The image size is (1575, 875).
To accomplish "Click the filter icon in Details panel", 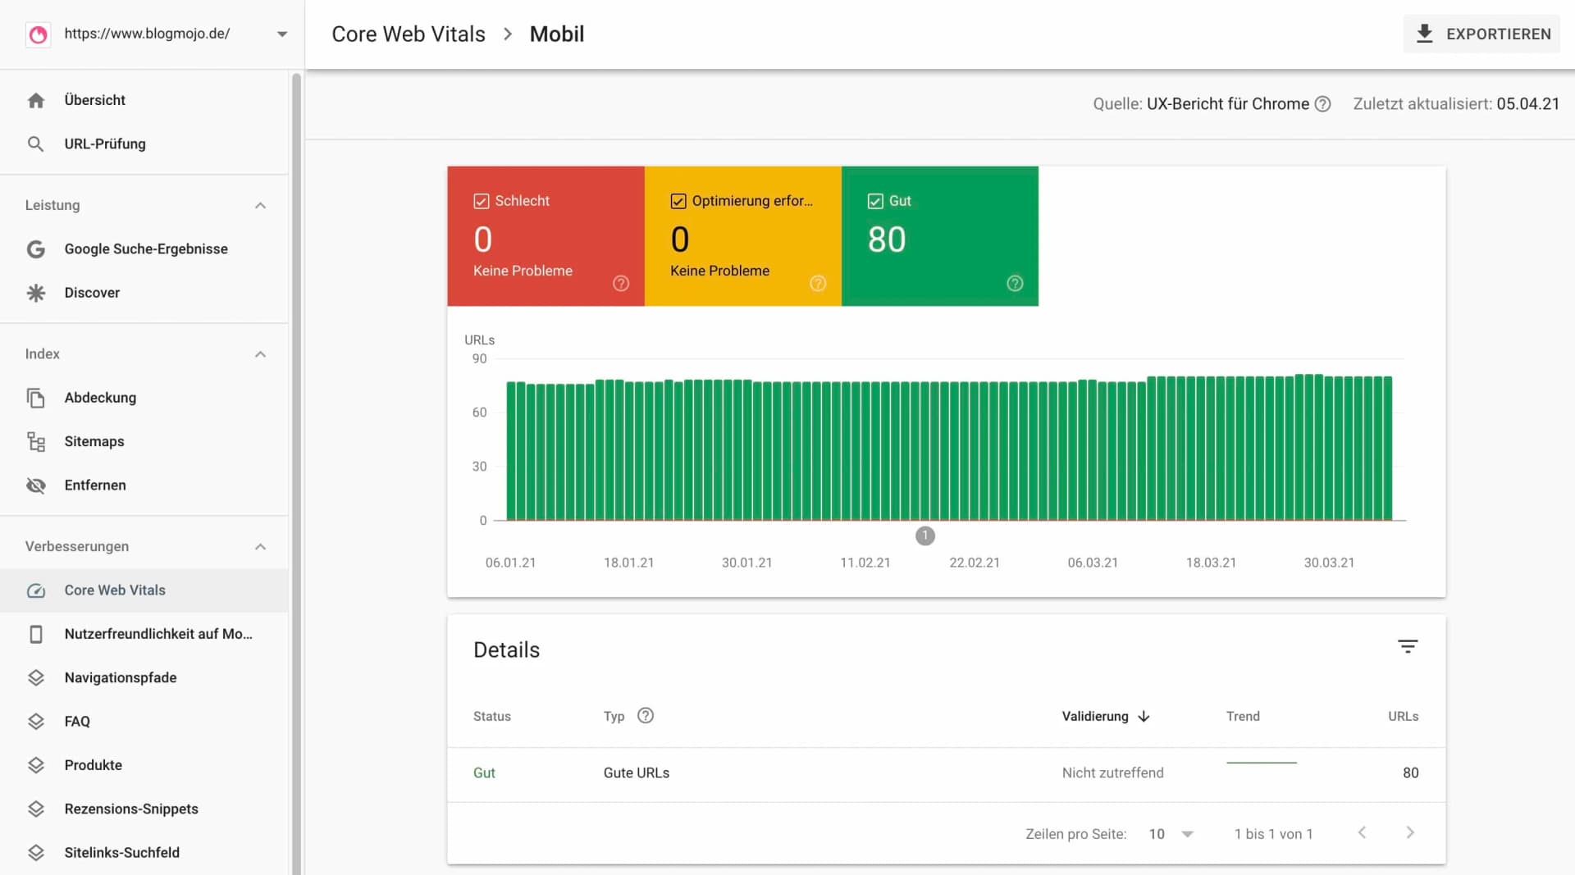I will [x=1408, y=646].
